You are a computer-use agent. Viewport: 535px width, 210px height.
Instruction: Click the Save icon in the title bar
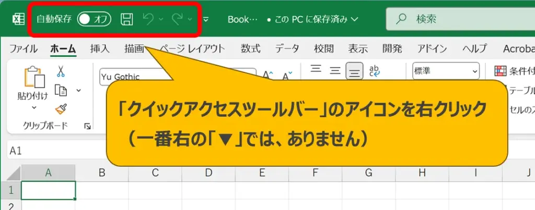tap(126, 20)
